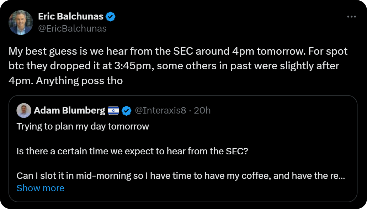The height and width of the screenshot is (209, 367).
Task: Click the blue verified badge beside Eric Balchunas
Action: pyautogui.click(x=111, y=16)
